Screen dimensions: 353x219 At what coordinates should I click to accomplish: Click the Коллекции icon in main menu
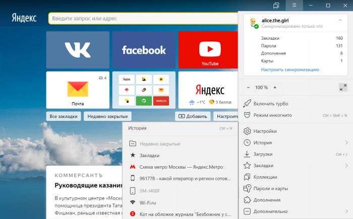coord(247,177)
